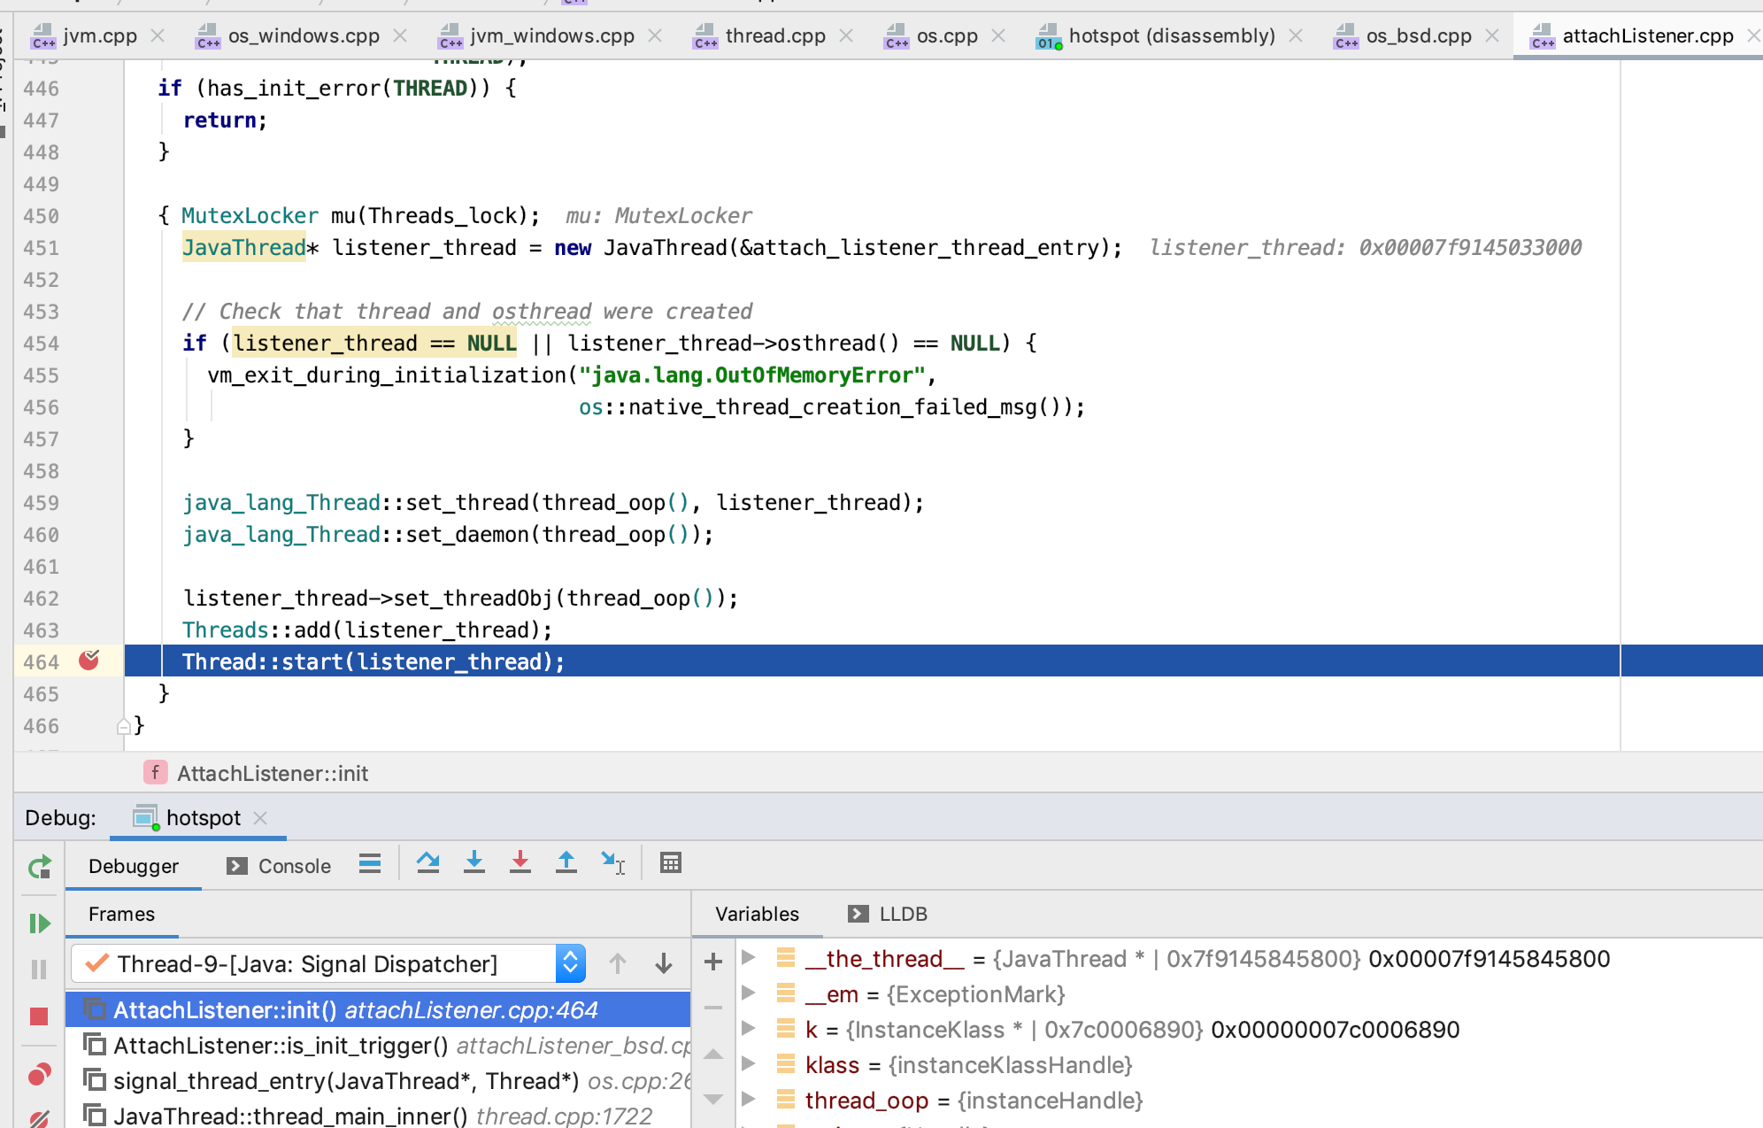
Task: Click the Step Into icon
Action: 474,863
